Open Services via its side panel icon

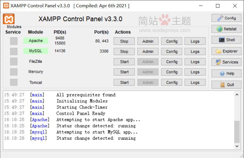point(226,62)
